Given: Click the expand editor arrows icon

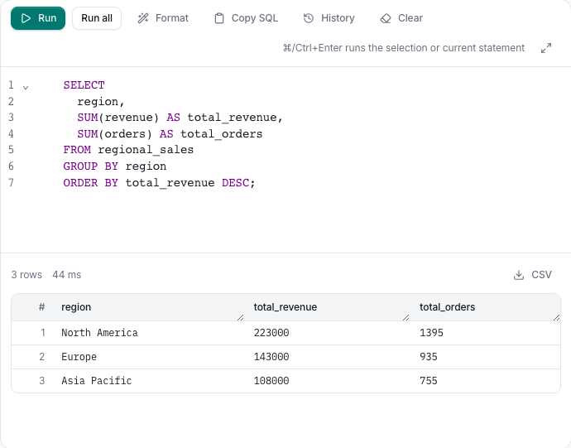Looking at the screenshot, I should point(546,48).
